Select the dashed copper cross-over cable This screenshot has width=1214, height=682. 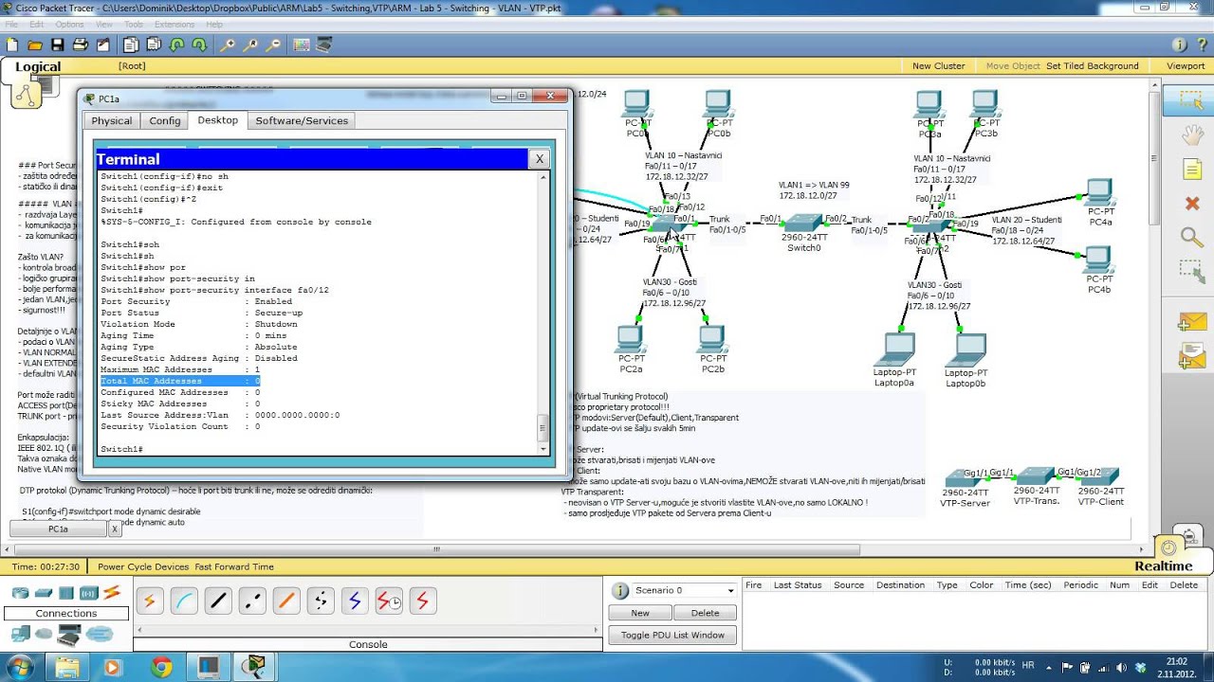click(252, 601)
